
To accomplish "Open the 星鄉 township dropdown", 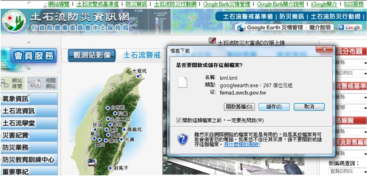I will (351, 108).
